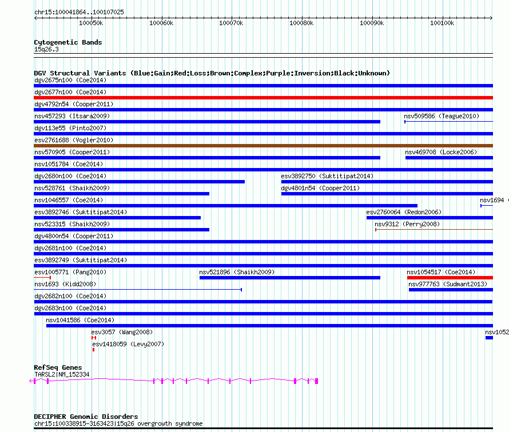Image resolution: width=509 pixels, height=432 pixels.
Task: Open dgv4801n54 (Cooper2011) variant
Action: point(320,188)
